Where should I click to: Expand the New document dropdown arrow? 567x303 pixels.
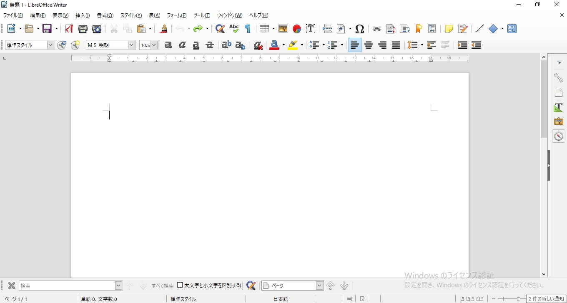point(20,29)
